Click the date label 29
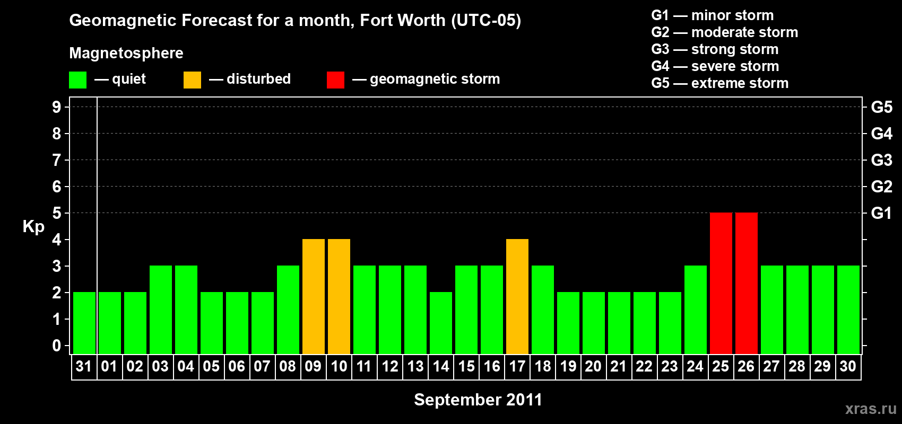This screenshot has width=902, height=424. 822,366
